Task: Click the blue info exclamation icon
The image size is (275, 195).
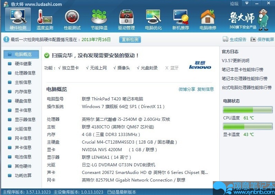Action: point(6,39)
